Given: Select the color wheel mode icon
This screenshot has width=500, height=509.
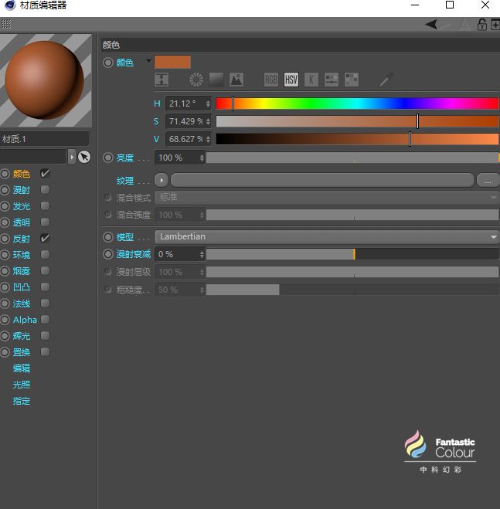Looking at the screenshot, I should tap(196, 80).
